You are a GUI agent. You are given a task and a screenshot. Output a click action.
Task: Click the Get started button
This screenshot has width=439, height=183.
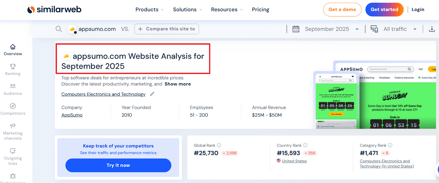[x=384, y=10]
